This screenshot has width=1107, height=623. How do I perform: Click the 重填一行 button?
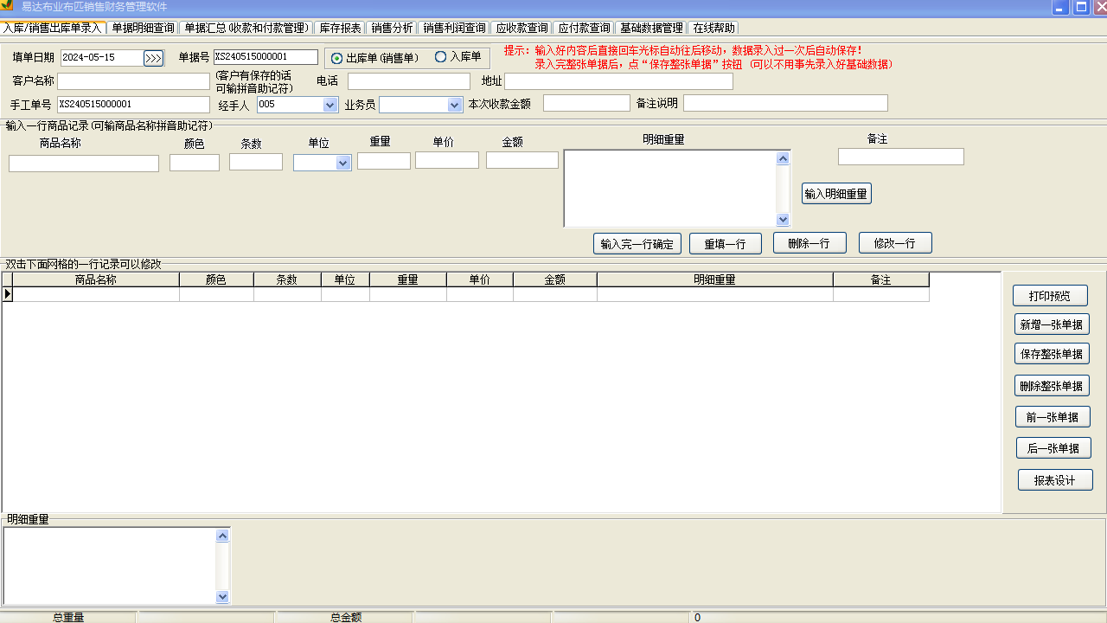[x=726, y=243]
